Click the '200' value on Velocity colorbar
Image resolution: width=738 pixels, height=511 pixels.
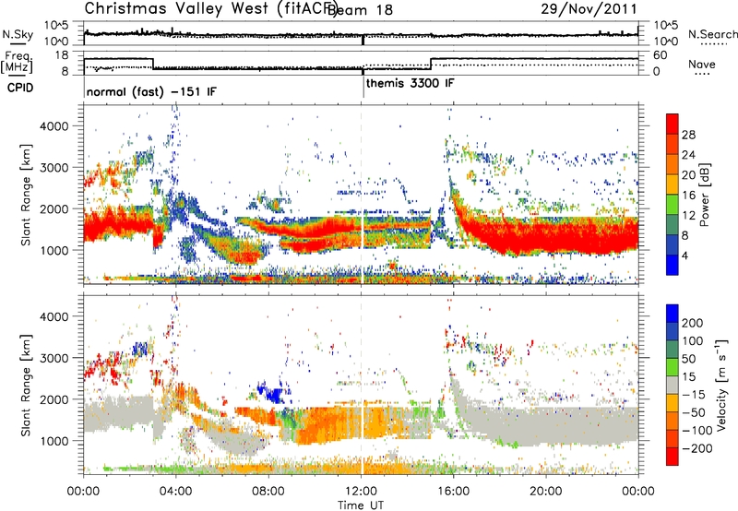[693, 323]
